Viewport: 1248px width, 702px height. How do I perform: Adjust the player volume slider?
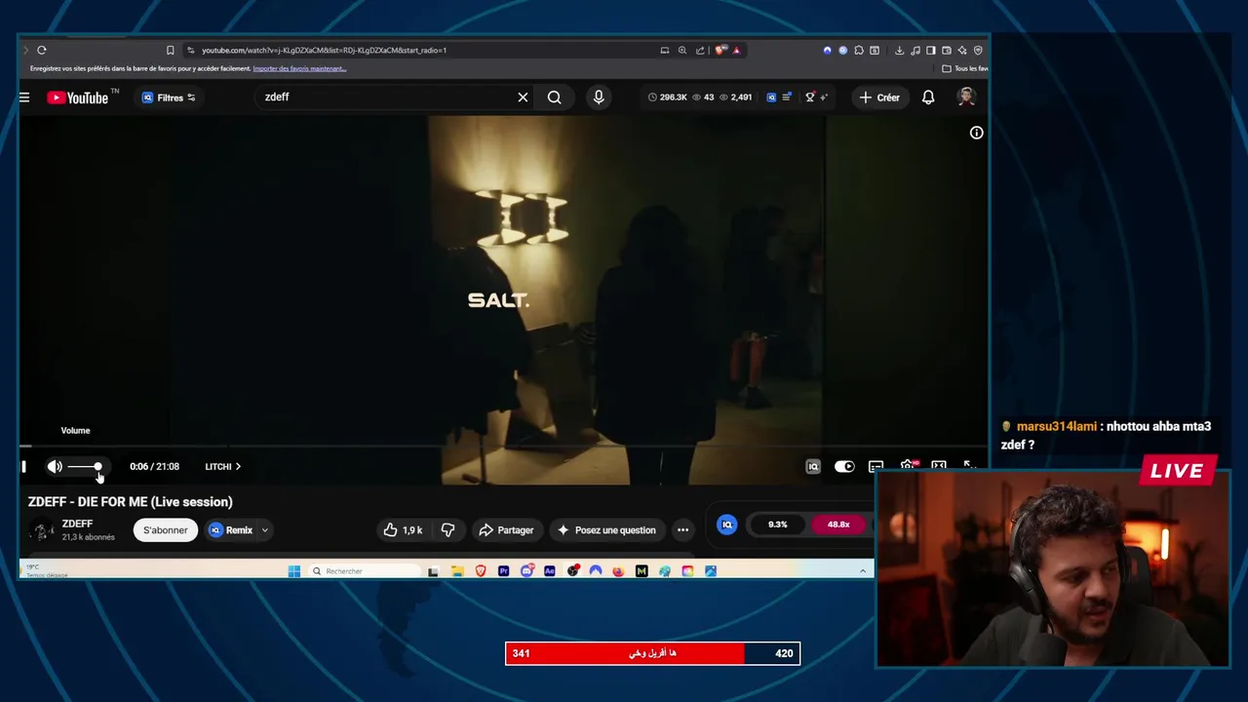coord(84,466)
